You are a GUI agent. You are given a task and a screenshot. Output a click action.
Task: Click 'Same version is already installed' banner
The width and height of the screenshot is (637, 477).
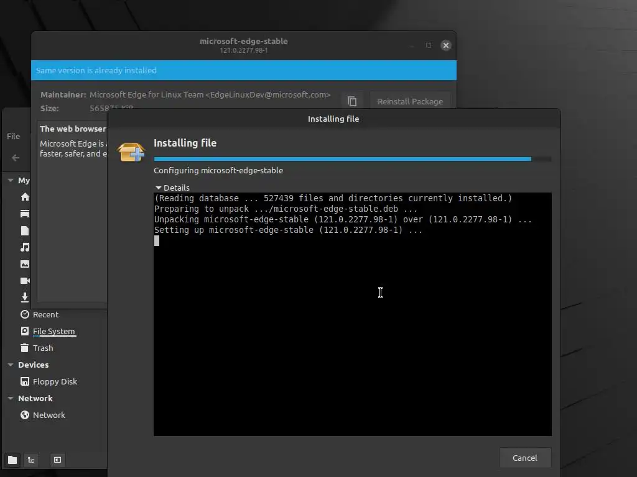pyautogui.click(x=244, y=70)
